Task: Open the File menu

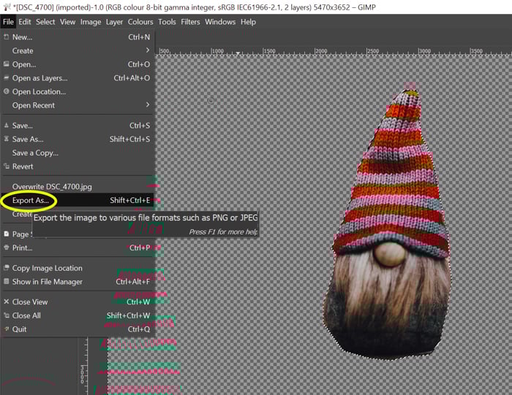Action: coord(8,22)
